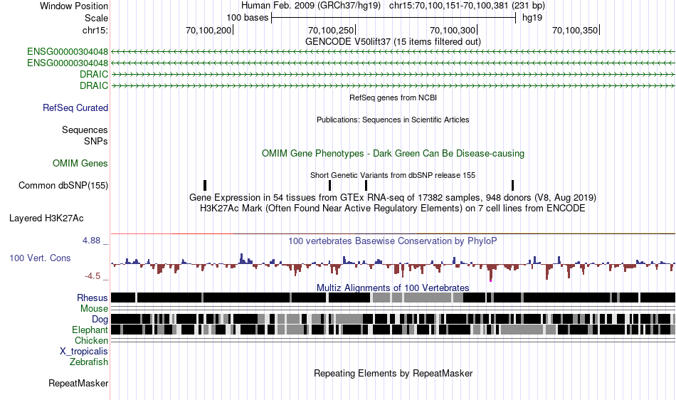This screenshot has width=676, height=400.
Task: Click the upper ENSG00000304048 transcript label
Action: [68, 52]
